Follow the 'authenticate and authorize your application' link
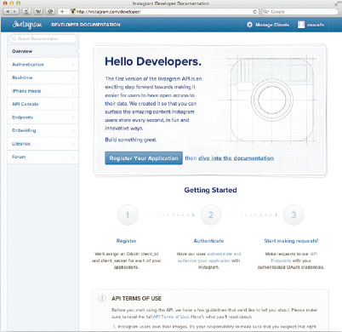The height and width of the screenshot is (332, 342). point(209,257)
